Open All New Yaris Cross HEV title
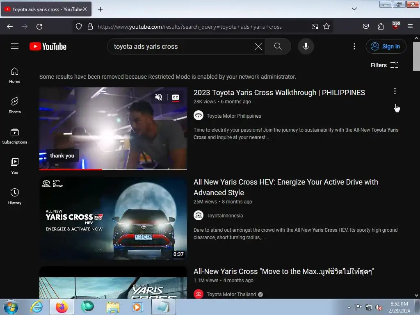Image resolution: width=420 pixels, height=315 pixels. pos(285,187)
